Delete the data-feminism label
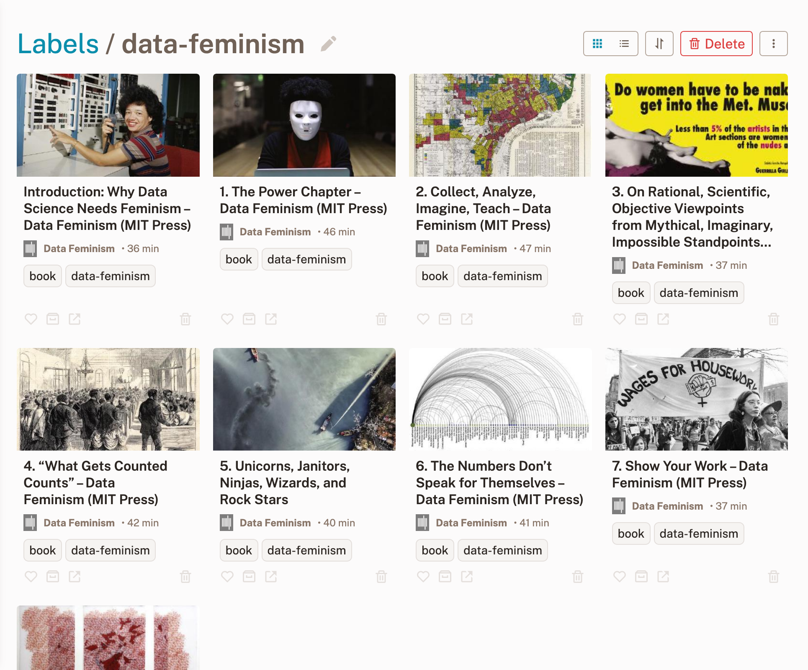This screenshot has width=808, height=670. click(716, 44)
